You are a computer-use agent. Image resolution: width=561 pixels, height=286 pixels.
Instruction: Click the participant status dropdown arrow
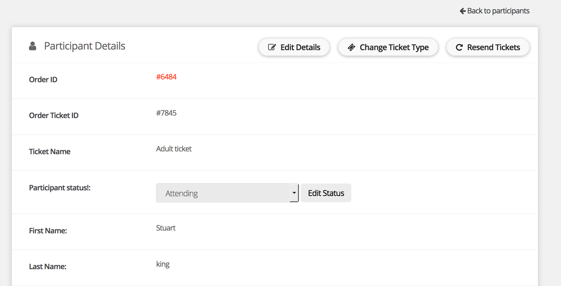click(294, 193)
